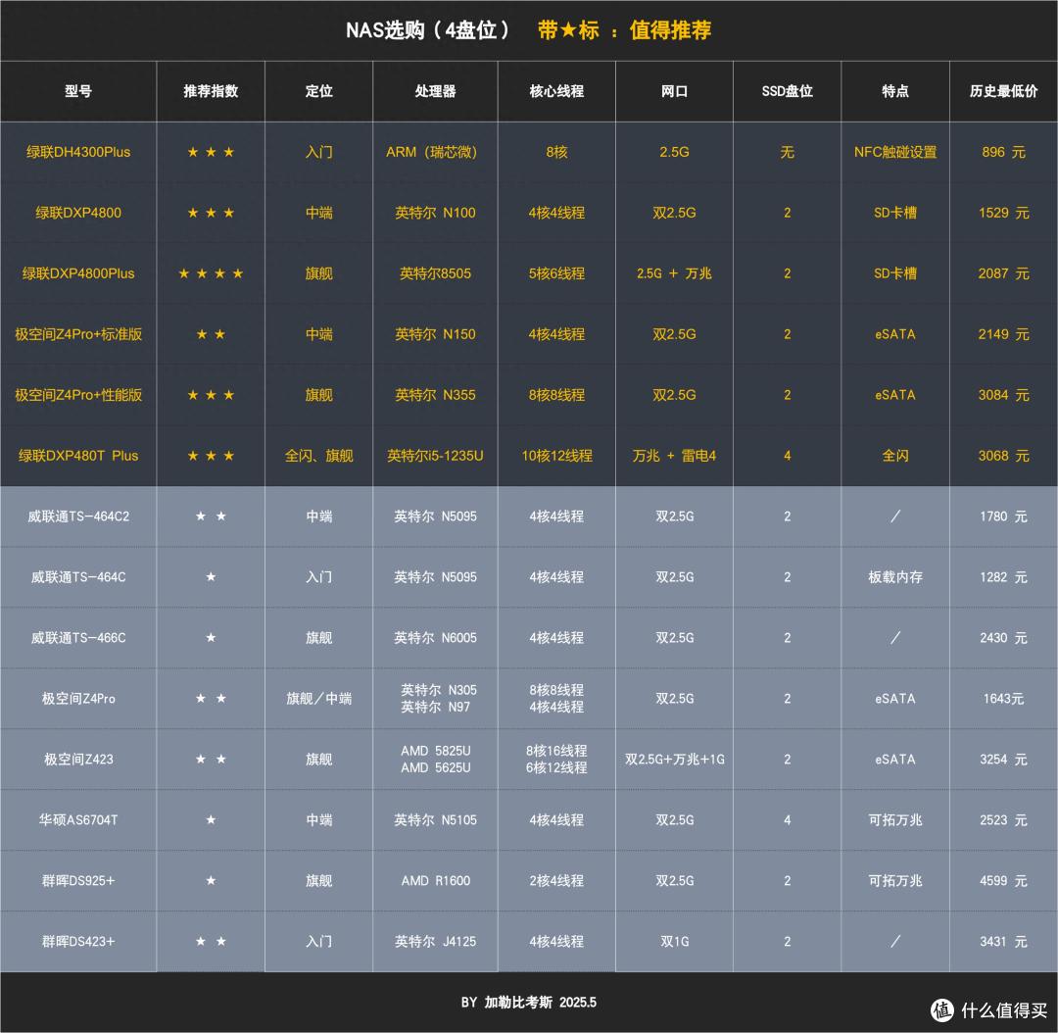This screenshot has width=1058, height=1033.
Task: Select 绿联DXP480T Plus model cell
Action: tap(78, 456)
